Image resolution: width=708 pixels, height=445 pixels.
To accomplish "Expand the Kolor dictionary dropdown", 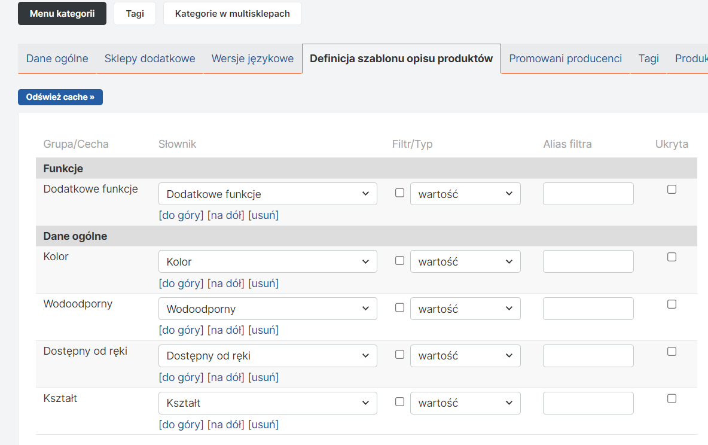I will (x=267, y=261).
